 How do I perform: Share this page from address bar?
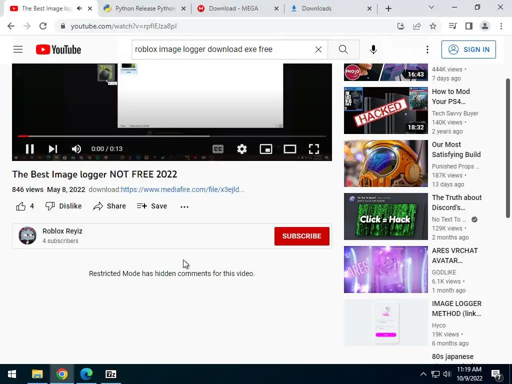point(417,26)
